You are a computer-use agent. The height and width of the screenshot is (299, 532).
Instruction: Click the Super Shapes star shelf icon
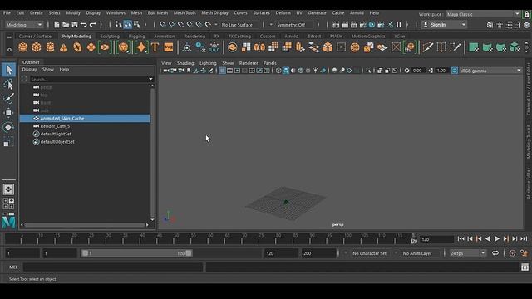pyautogui.click(x=141, y=47)
